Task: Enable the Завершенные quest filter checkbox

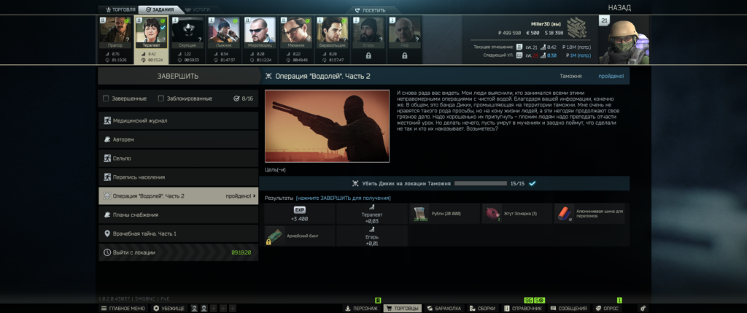Action: pyautogui.click(x=107, y=98)
